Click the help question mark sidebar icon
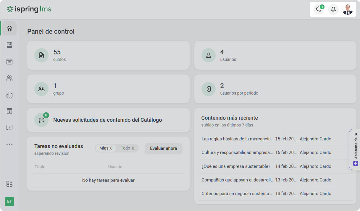The height and width of the screenshot is (211, 360). (9, 127)
